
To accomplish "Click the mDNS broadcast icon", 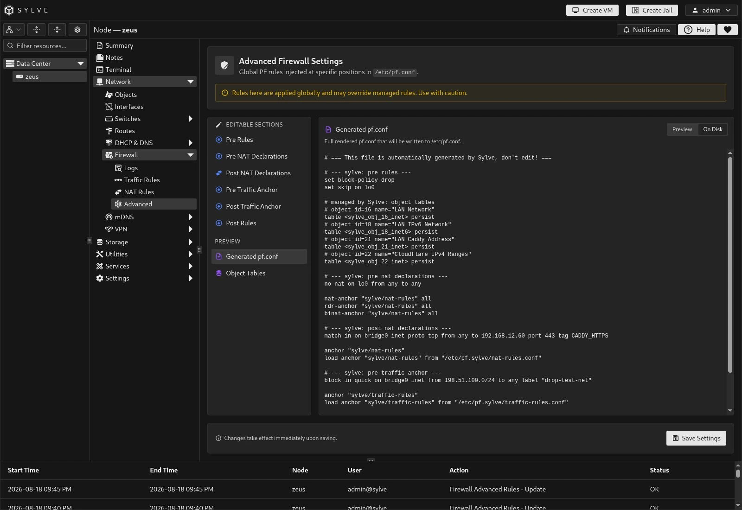I will [109, 217].
